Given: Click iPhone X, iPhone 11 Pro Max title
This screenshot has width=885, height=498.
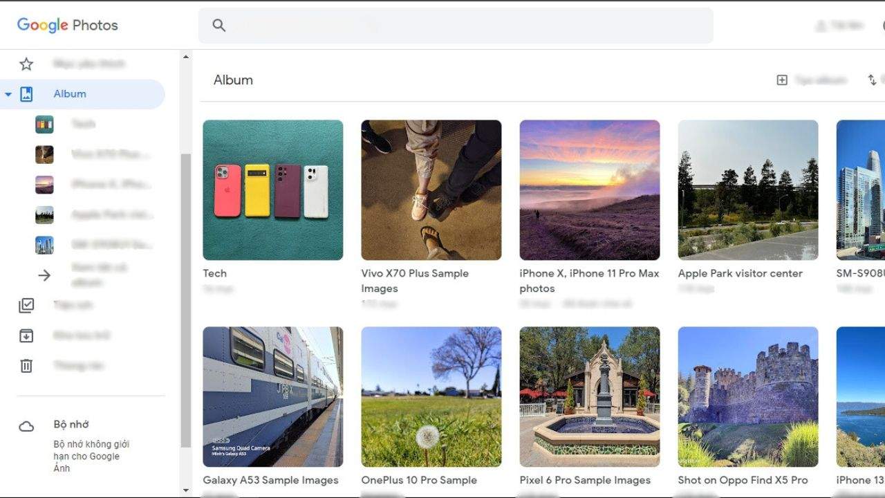Looking at the screenshot, I should click(x=589, y=281).
